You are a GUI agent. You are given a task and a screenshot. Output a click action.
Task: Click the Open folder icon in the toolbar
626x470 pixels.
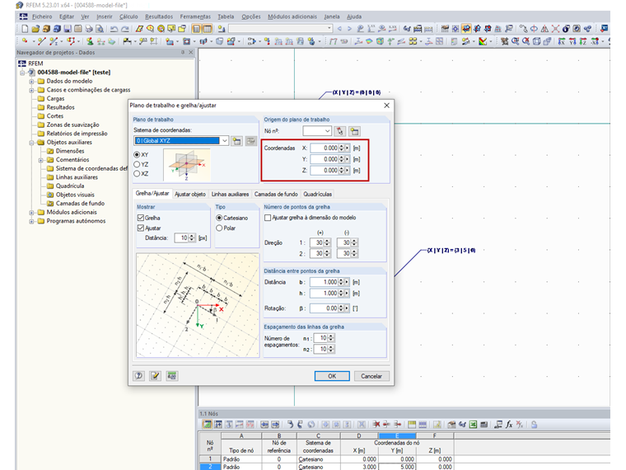[x=35, y=29]
